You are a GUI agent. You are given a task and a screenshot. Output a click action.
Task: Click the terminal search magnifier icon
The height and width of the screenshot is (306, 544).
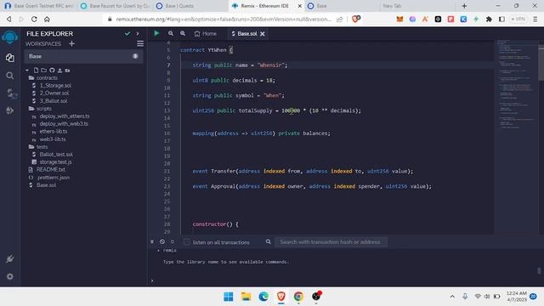[x=269, y=241]
